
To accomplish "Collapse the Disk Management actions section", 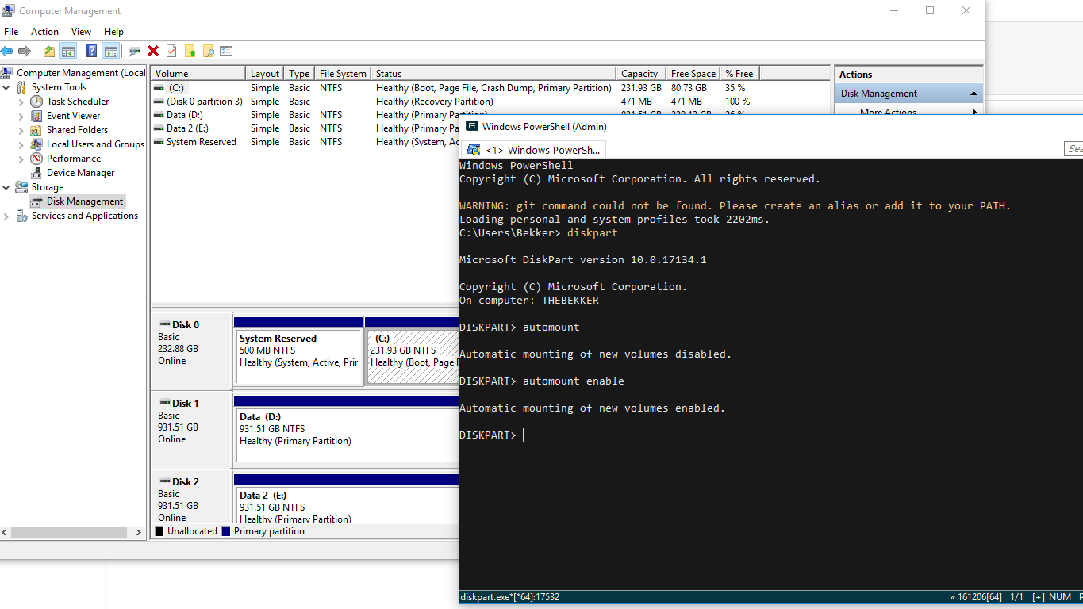I will (x=974, y=92).
